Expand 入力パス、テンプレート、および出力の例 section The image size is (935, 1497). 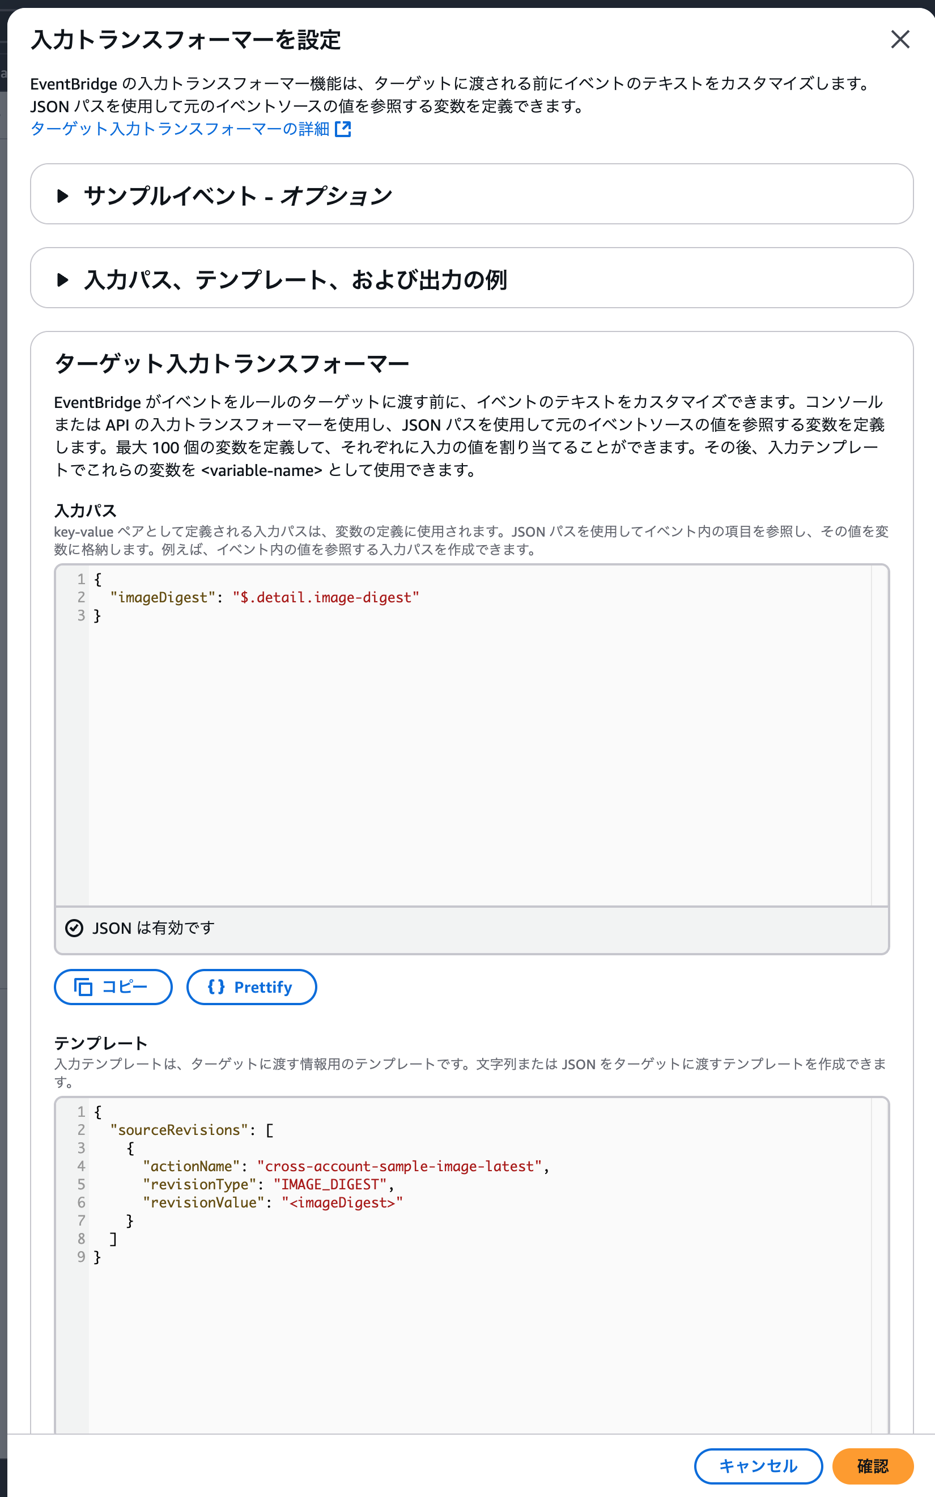tap(62, 280)
